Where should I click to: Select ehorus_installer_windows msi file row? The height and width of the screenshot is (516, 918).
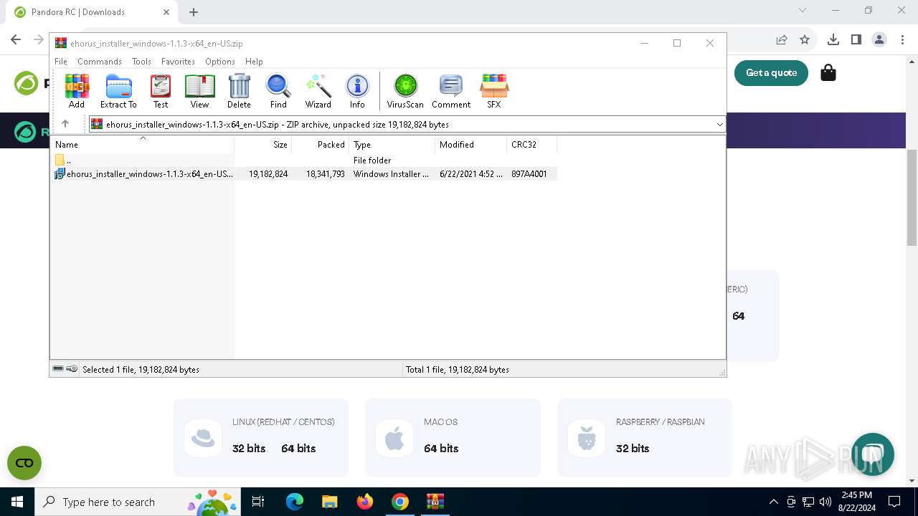click(x=303, y=174)
